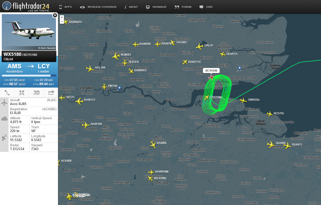The width and height of the screenshot is (321, 205).
Task: Click the aircraft type Avro RJ85
Action: pyautogui.click(x=18, y=104)
